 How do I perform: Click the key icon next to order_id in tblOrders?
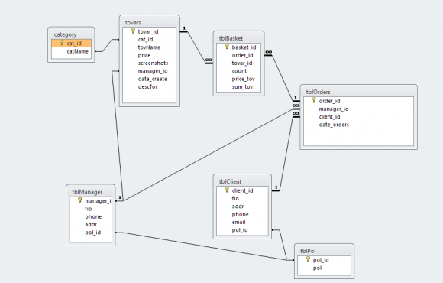click(x=314, y=100)
